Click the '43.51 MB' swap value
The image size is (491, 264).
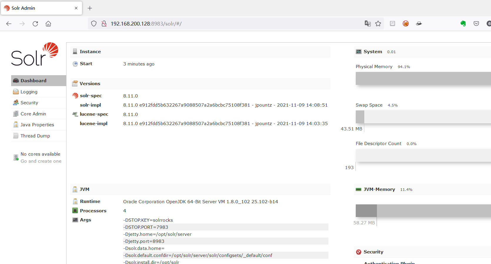[x=352, y=129]
